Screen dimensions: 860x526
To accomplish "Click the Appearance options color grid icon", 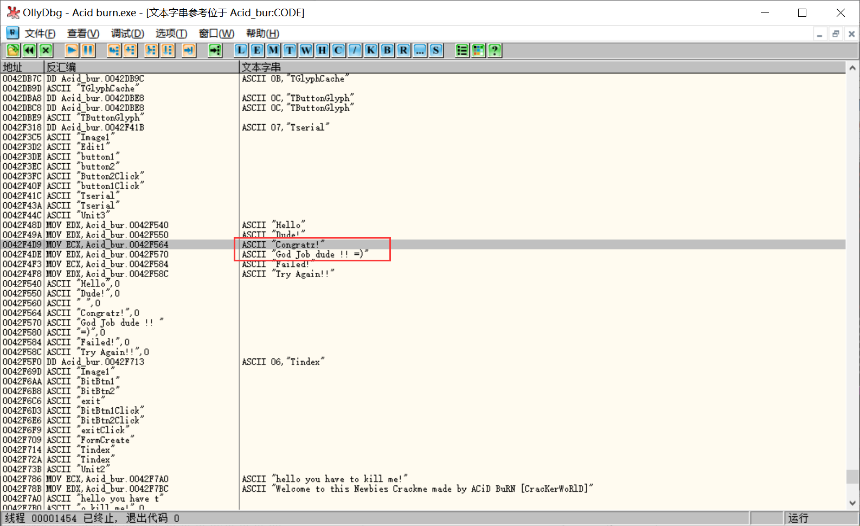I will coord(478,50).
